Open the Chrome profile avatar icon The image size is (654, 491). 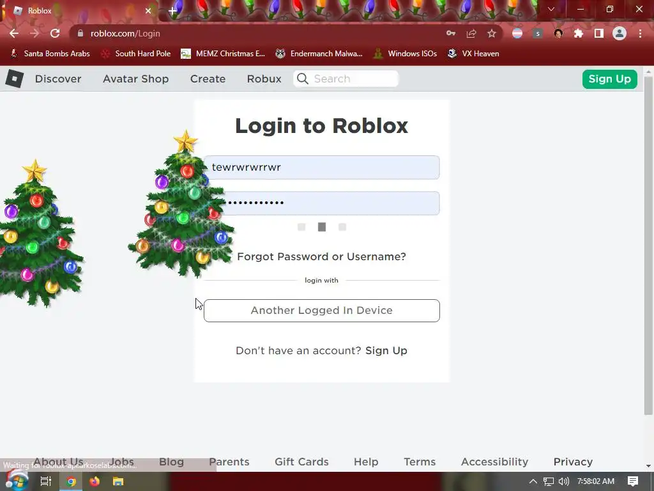tap(620, 33)
